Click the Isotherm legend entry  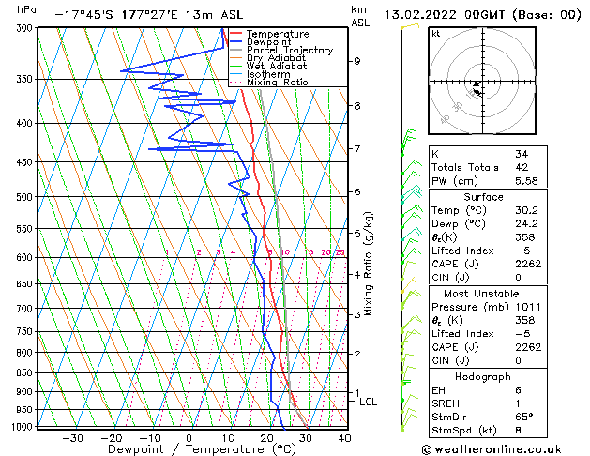[268, 74]
